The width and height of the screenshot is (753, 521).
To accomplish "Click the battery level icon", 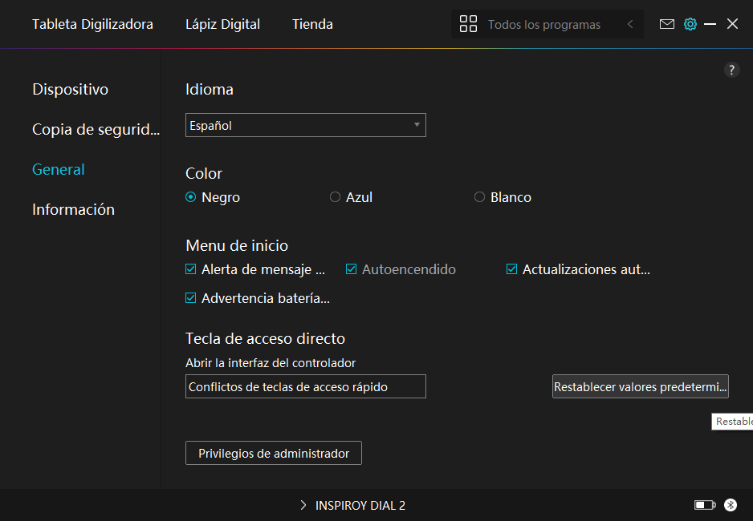I will click(705, 505).
